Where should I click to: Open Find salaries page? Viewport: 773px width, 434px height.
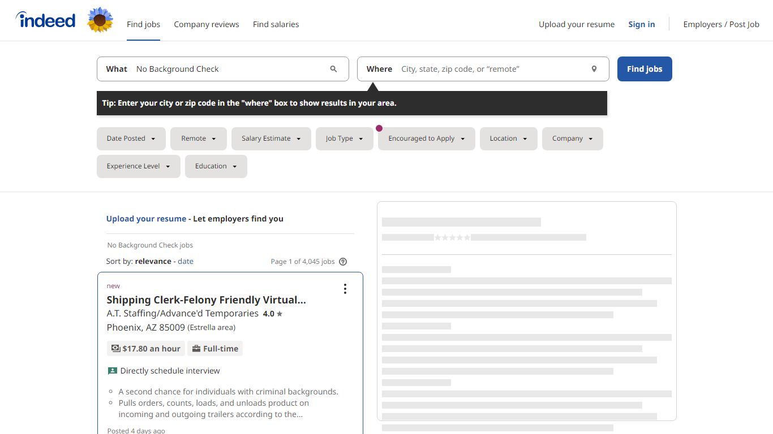click(276, 24)
